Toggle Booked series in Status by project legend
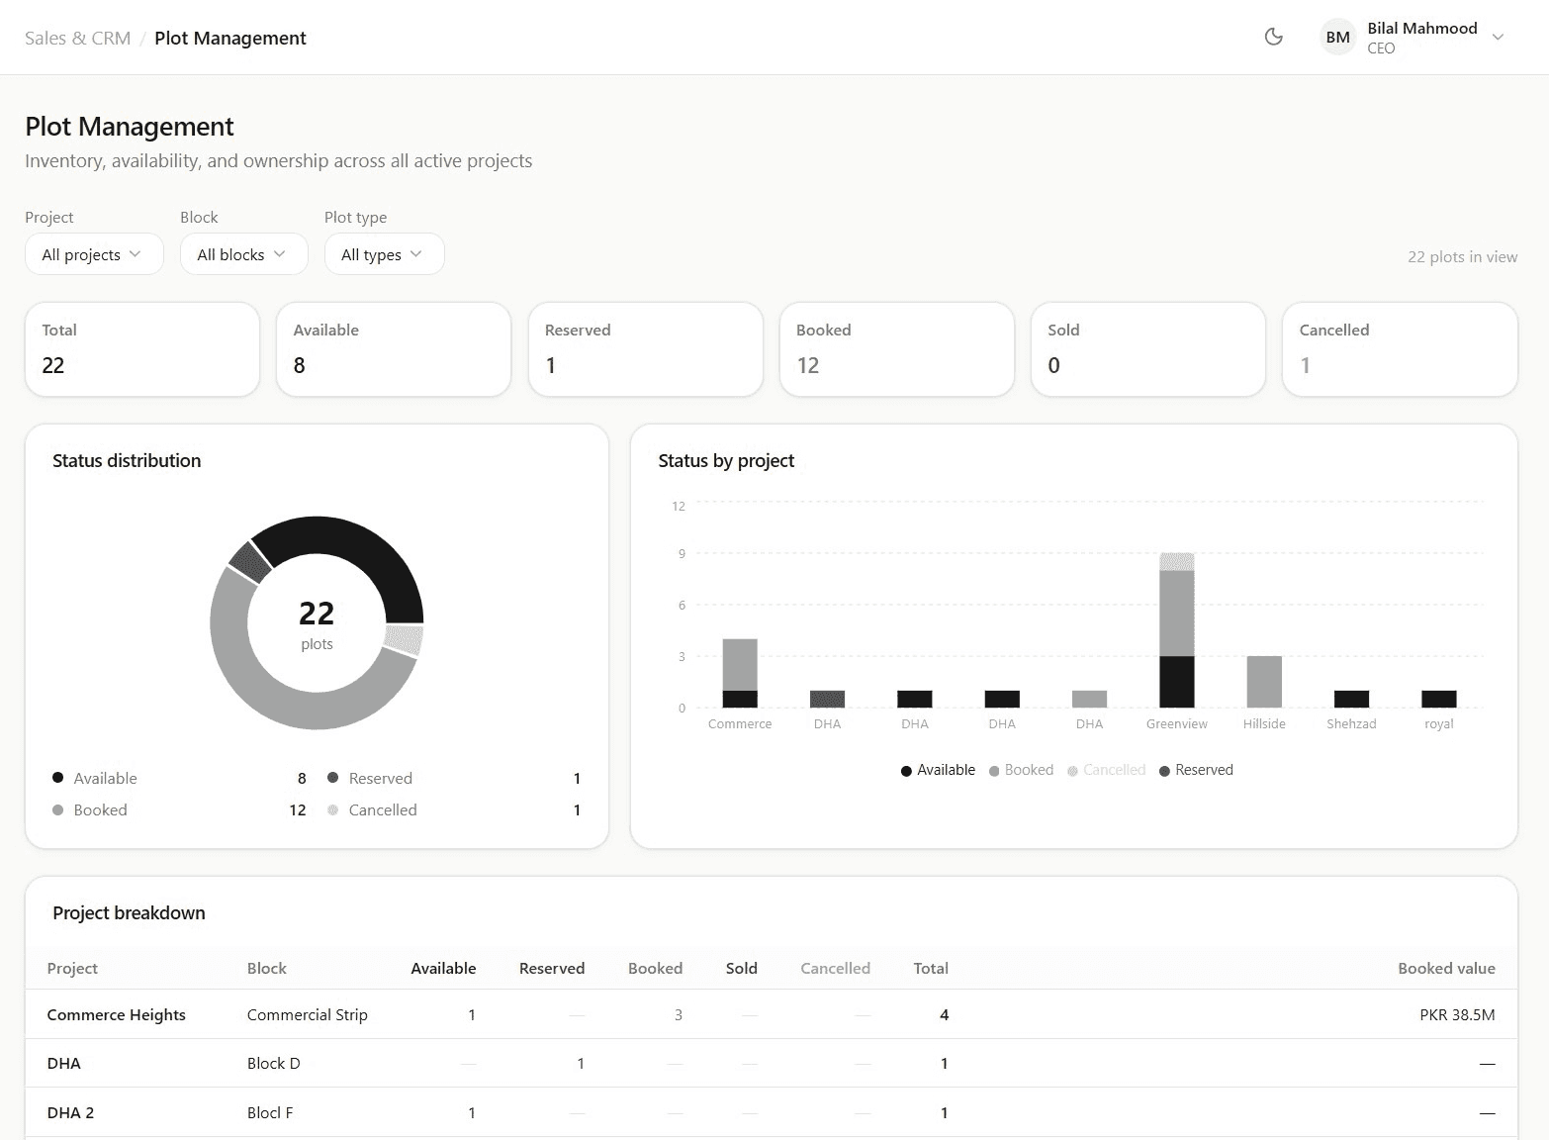Image resolution: width=1549 pixels, height=1140 pixels. (x=1021, y=770)
